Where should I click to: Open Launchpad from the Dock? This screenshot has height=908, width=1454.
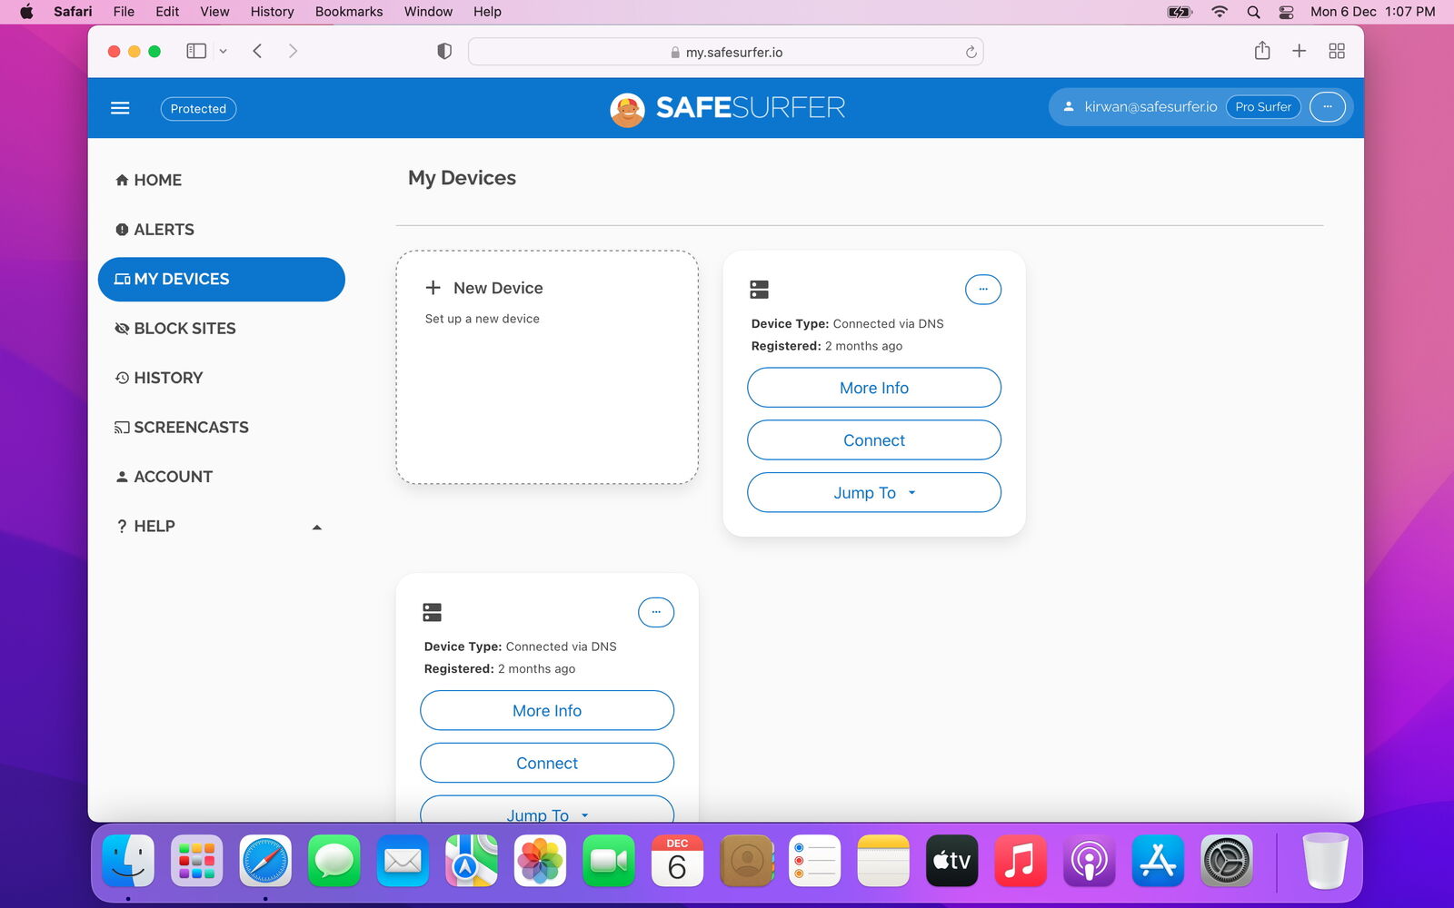coord(196,860)
